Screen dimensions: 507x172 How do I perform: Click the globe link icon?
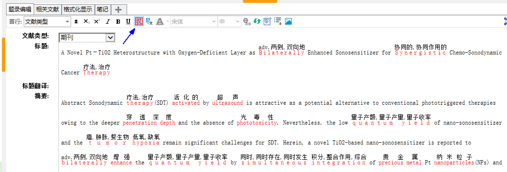247,22
